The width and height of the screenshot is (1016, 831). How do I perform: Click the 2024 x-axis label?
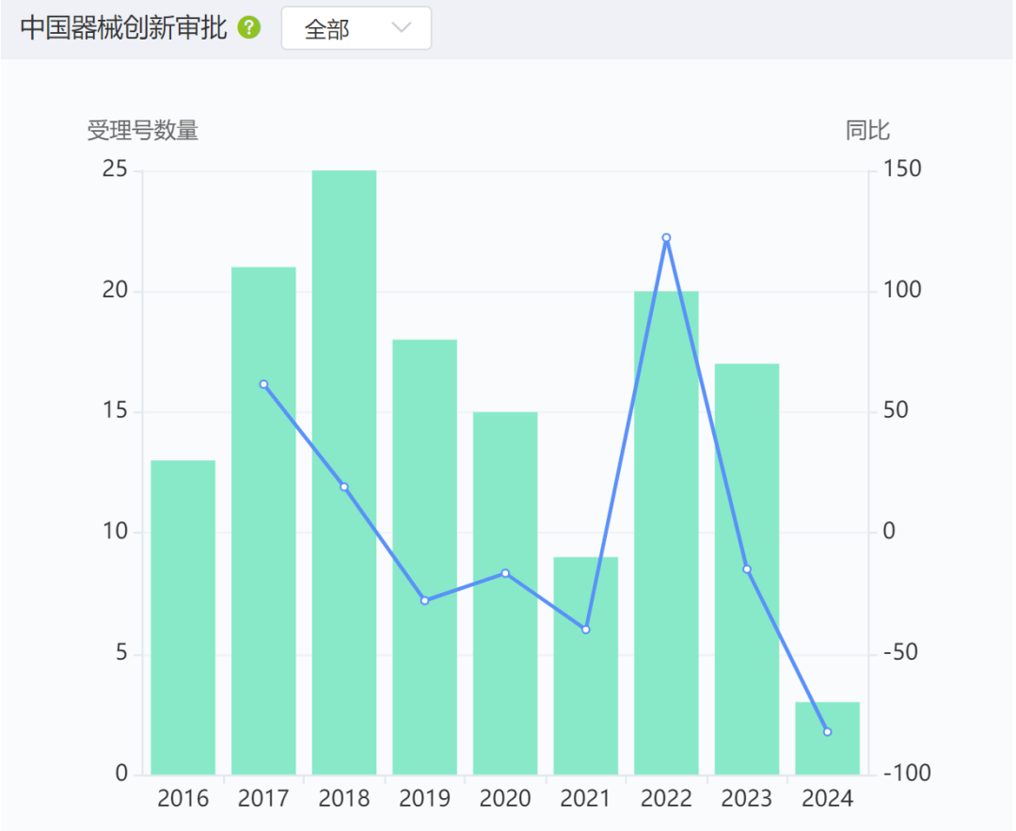coord(828,799)
